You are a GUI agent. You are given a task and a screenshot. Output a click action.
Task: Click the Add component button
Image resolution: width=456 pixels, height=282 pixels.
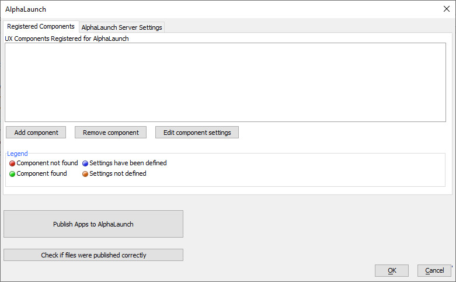point(36,133)
